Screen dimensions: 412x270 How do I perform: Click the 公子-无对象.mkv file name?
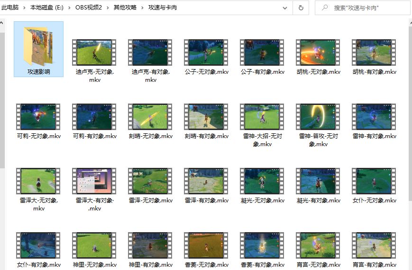(x=207, y=72)
